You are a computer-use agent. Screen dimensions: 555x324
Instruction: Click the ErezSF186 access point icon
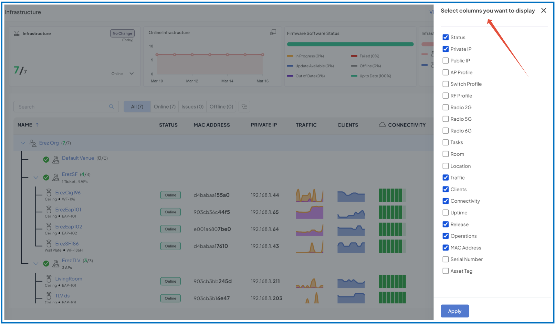pos(49,243)
